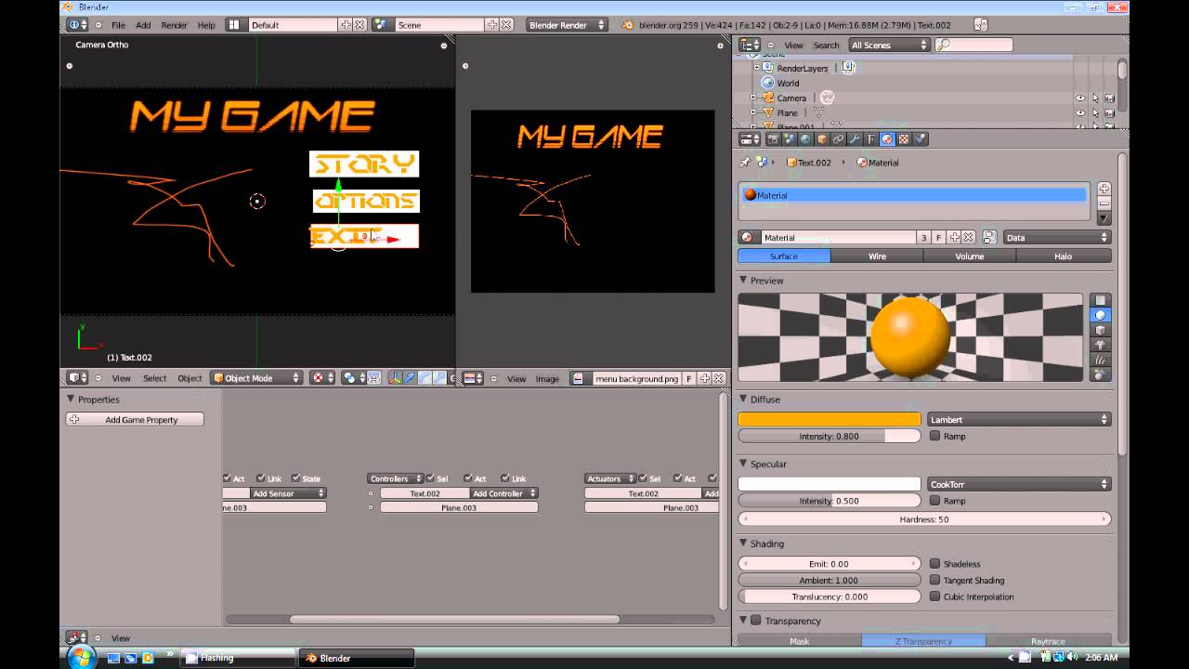Open the Render properties tab icon

773,139
